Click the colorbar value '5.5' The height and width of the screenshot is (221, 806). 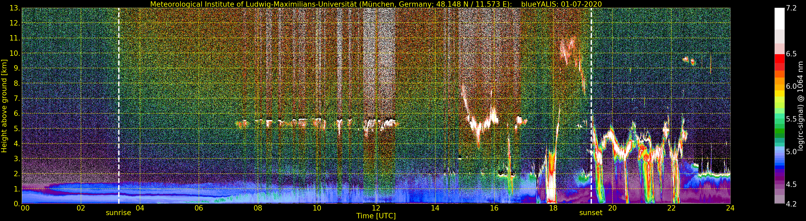791,119
